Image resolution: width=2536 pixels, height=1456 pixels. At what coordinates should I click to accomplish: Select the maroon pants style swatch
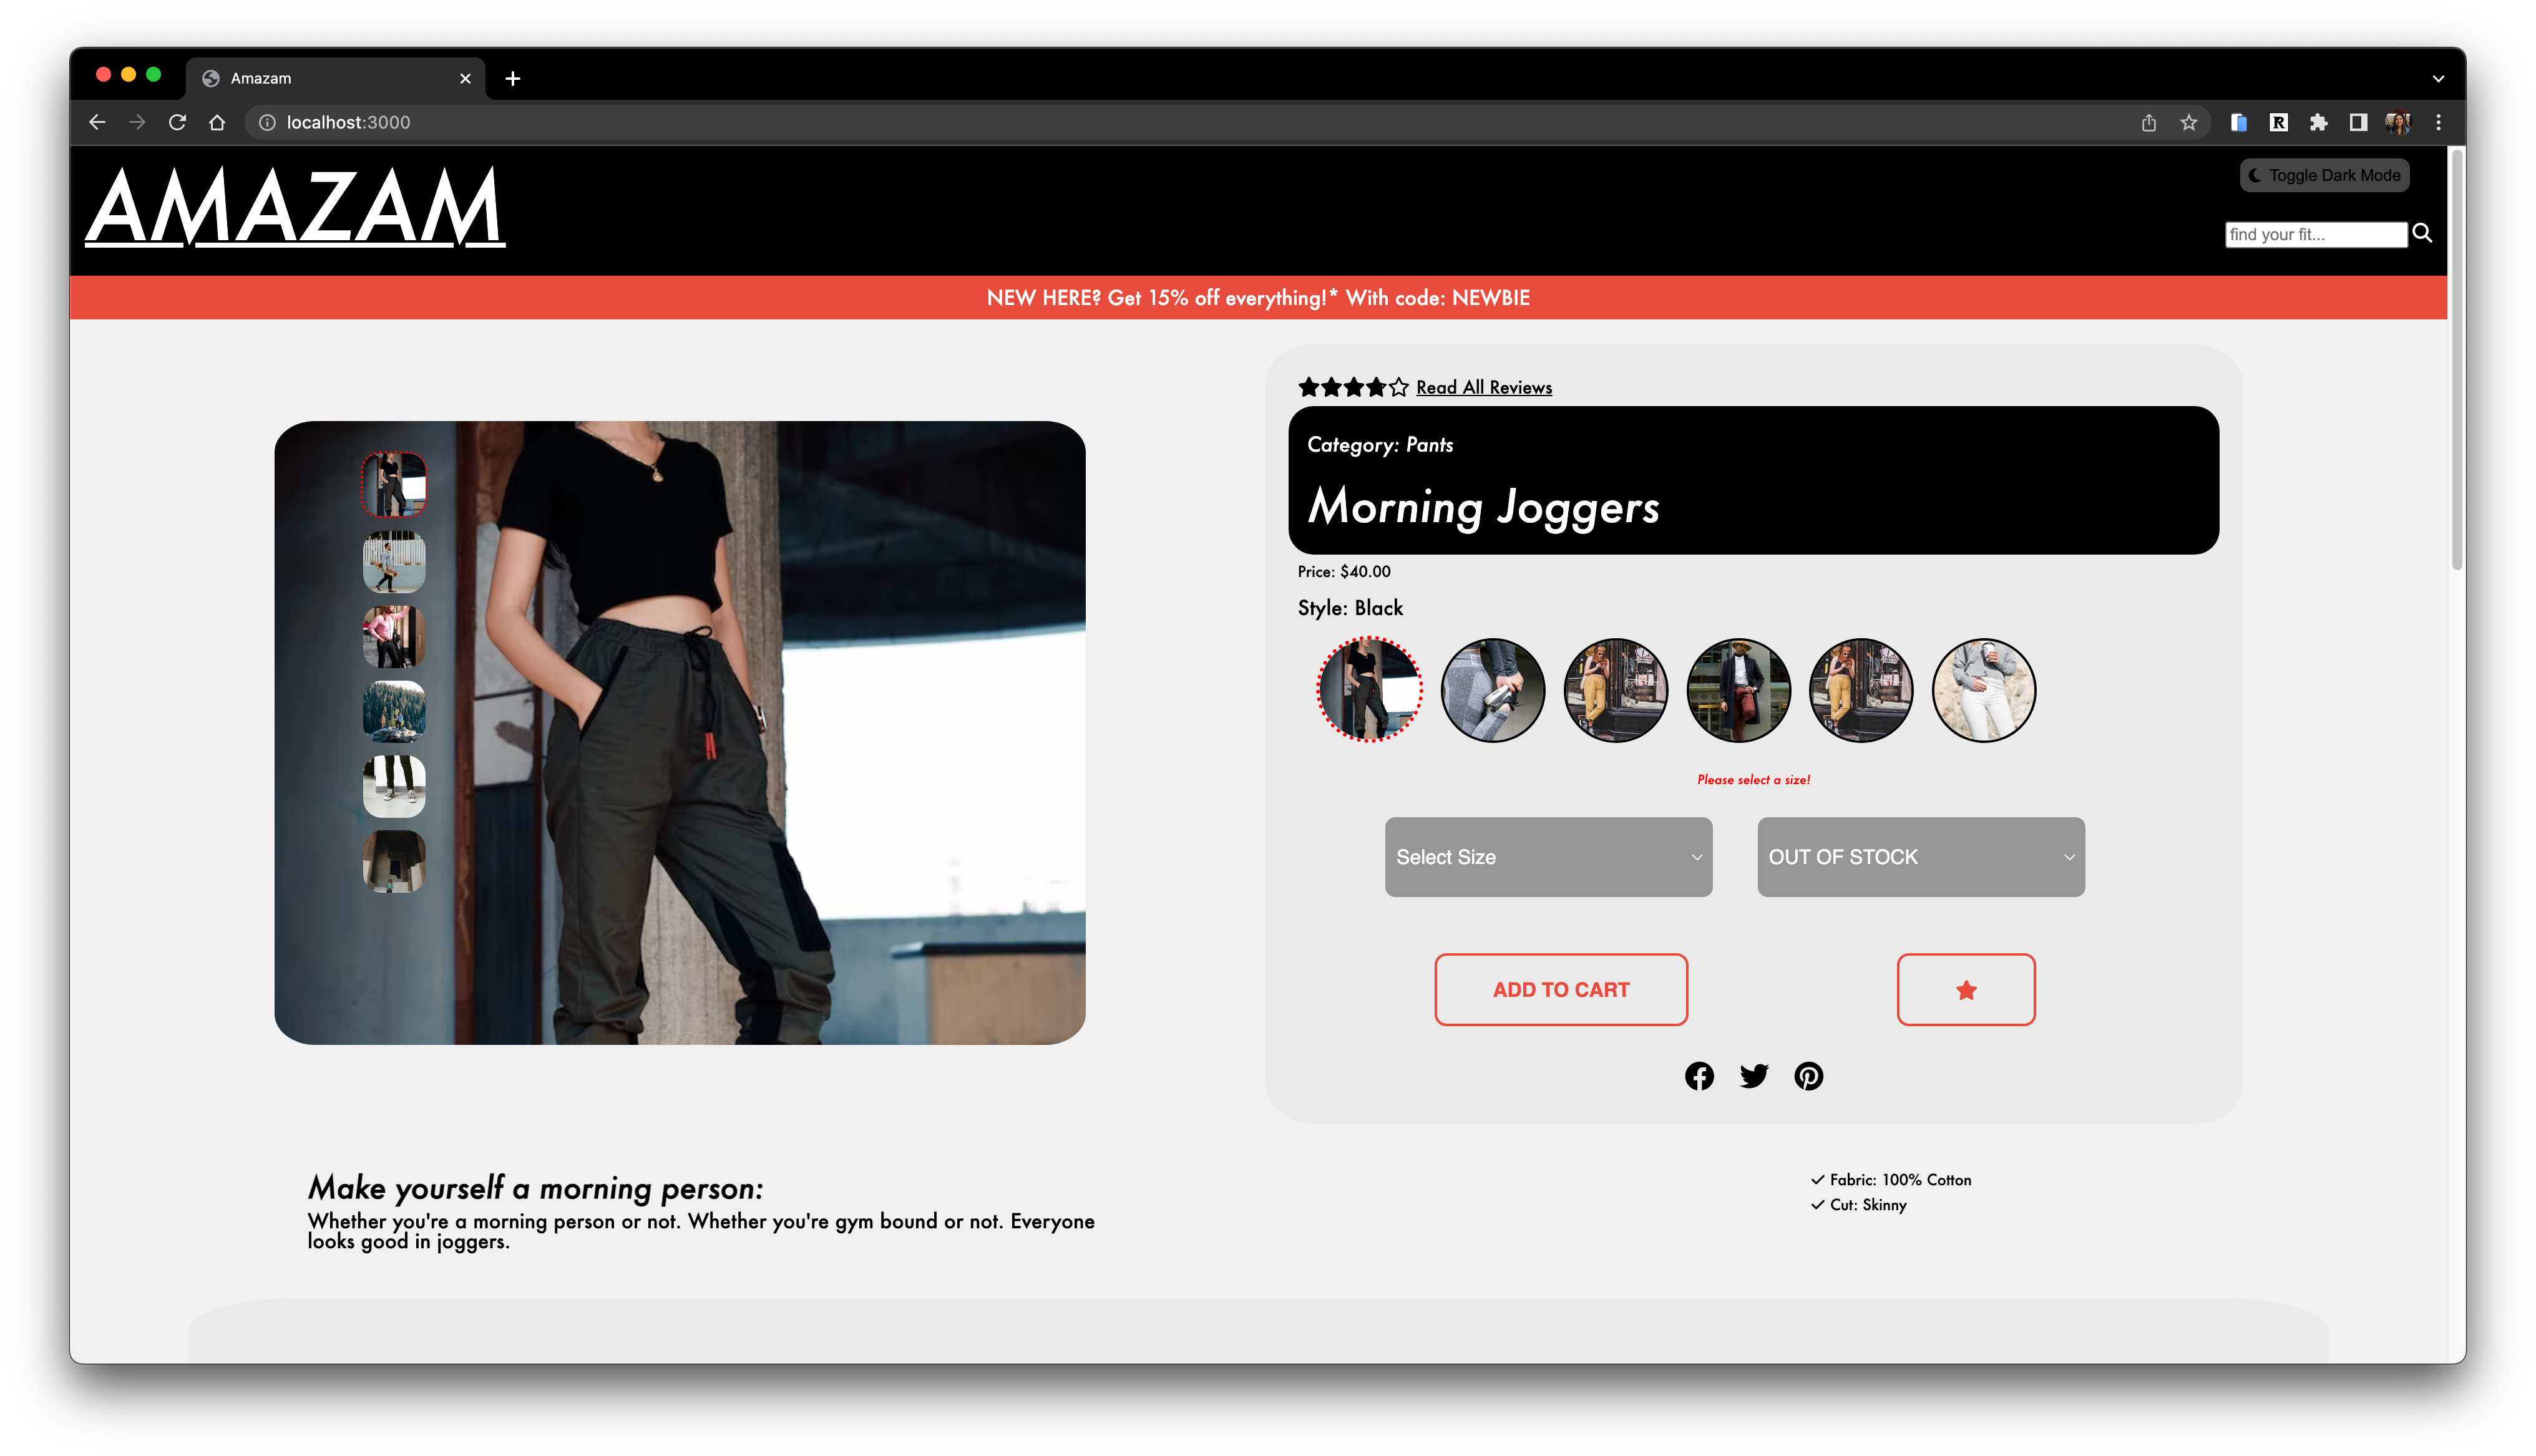1738,690
